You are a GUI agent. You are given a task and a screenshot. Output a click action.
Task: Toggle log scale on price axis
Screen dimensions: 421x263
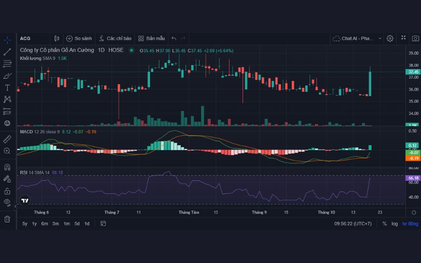[x=394, y=224]
